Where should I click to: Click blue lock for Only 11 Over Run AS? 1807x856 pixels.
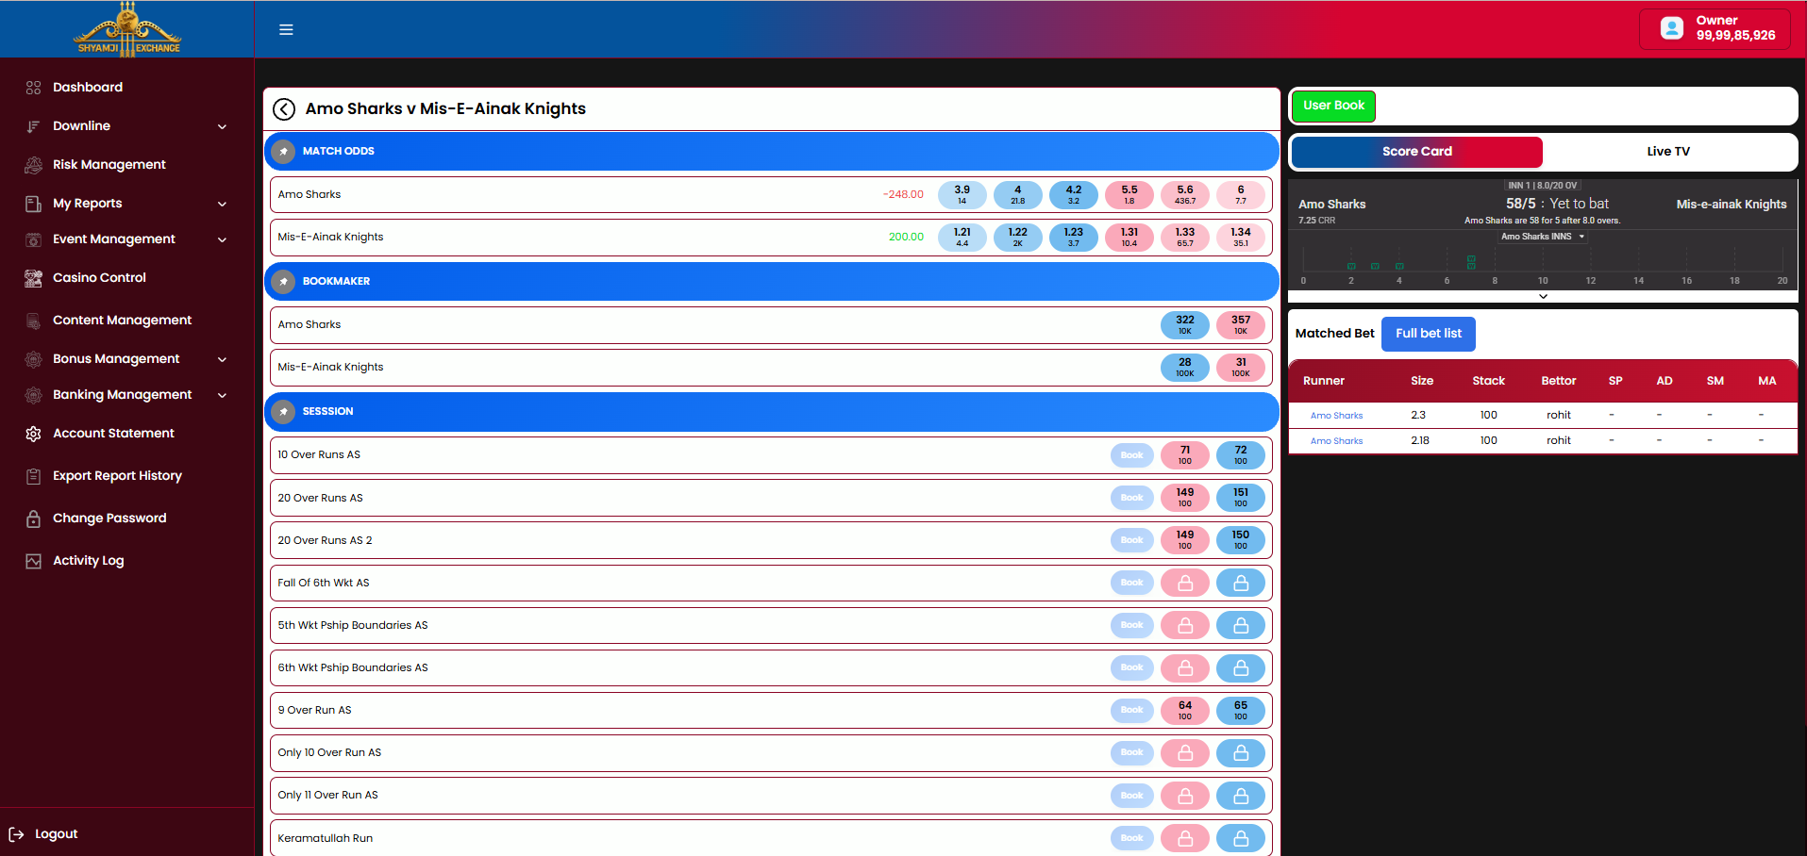(1241, 796)
